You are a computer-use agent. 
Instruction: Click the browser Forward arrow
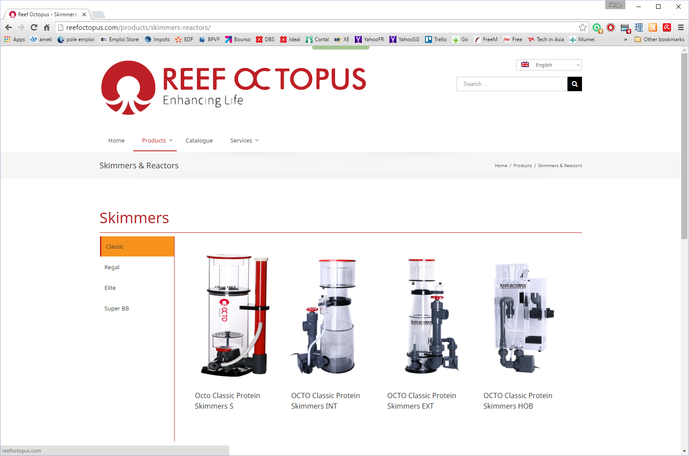pos(21,27)
